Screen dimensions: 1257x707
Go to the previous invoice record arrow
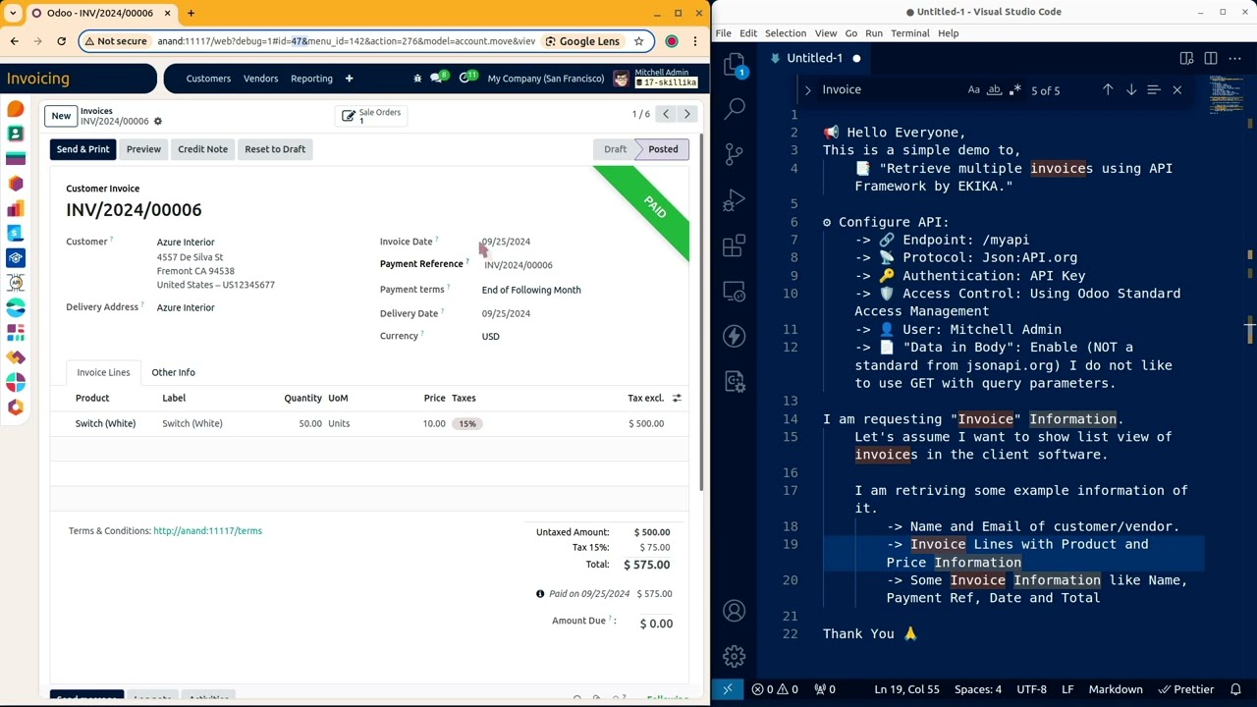pyautogui.click(x=666, y=114)
